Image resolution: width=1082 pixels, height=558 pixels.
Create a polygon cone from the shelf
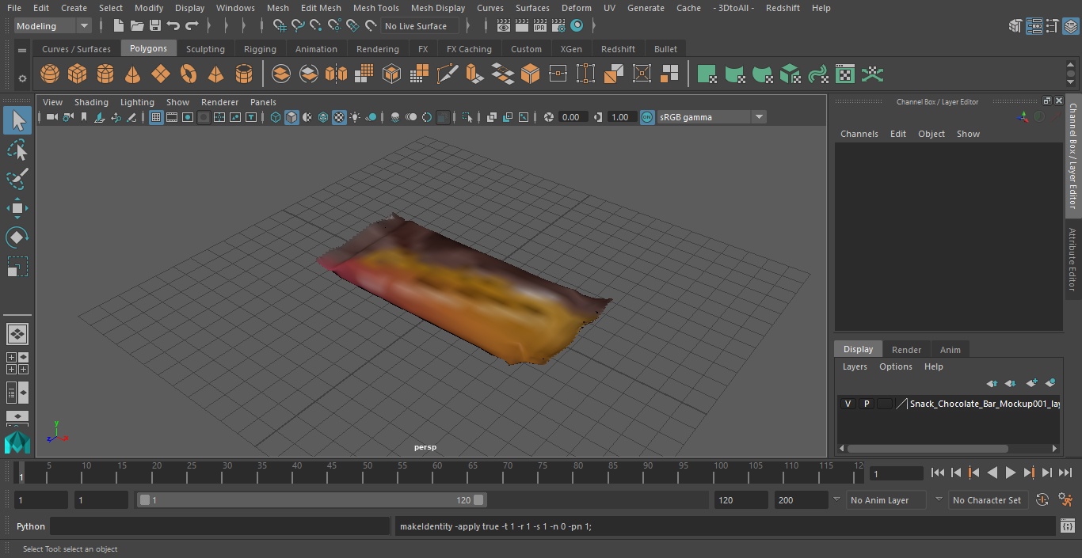click(x=133, y=74)
